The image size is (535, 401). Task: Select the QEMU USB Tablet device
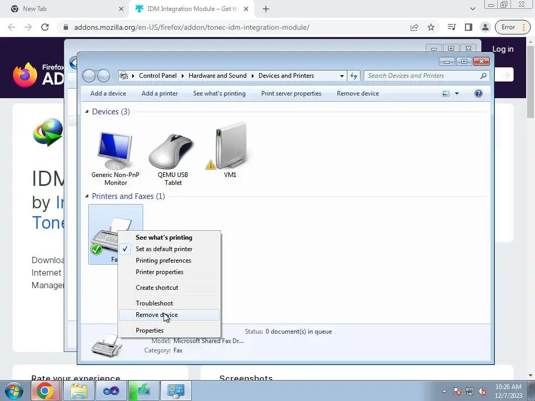[x=172, y=159]
